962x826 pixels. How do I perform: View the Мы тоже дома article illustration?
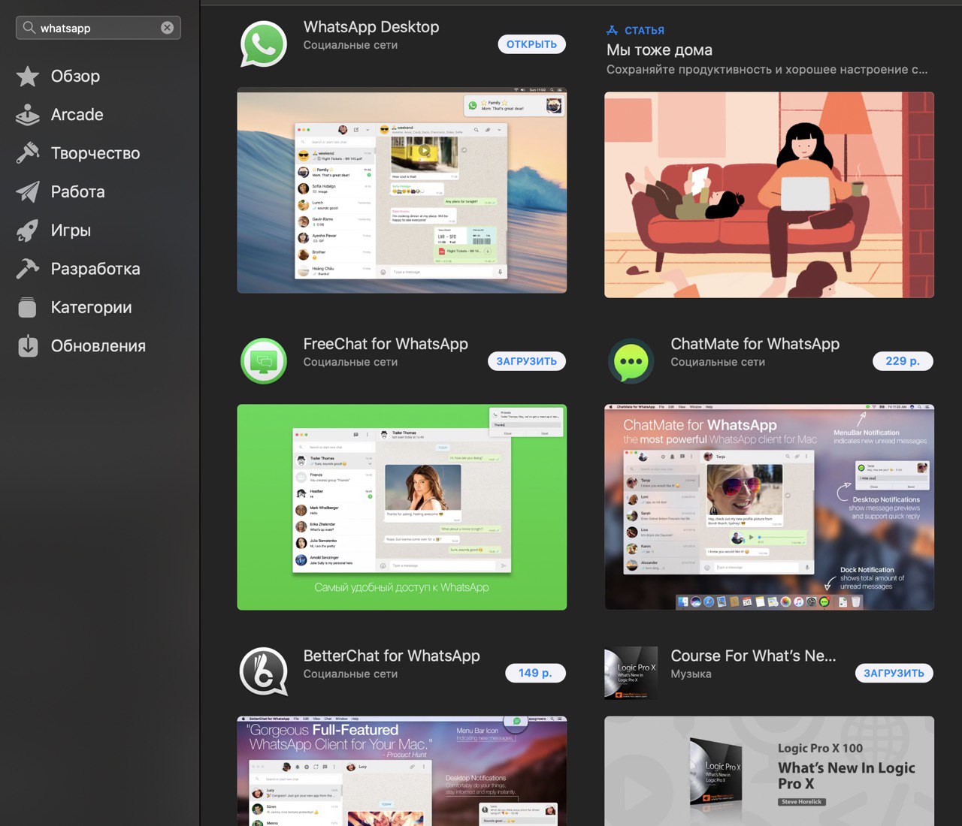pos(769,195)
